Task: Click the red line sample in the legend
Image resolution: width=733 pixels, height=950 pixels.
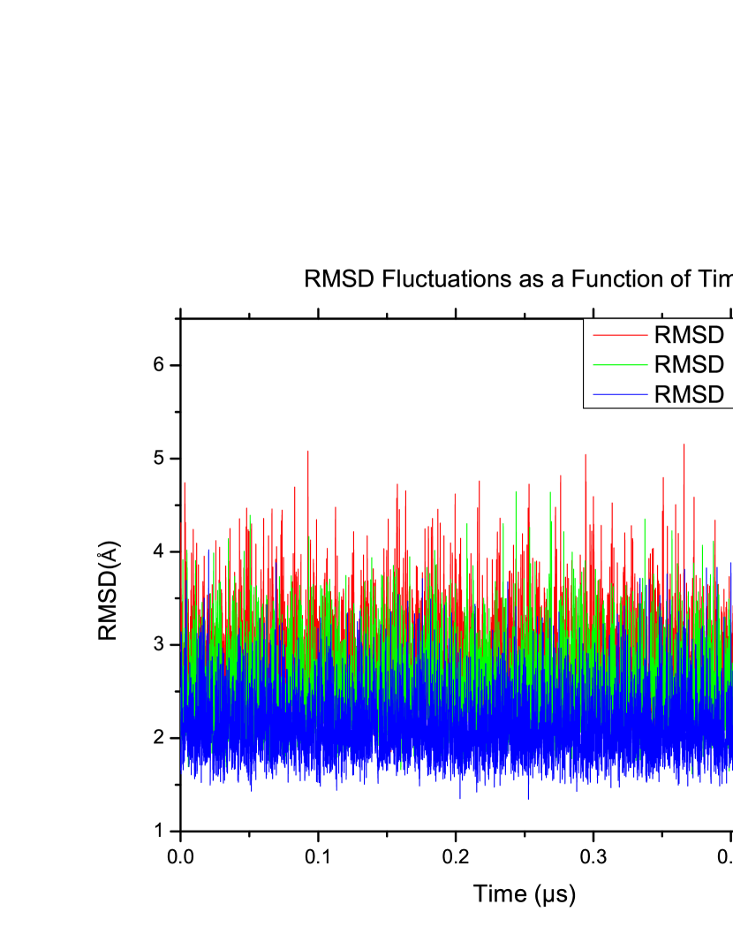Action: coord(621,335)
